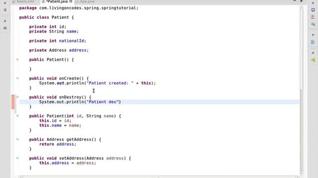Open the Package Explorer icon in left trim

(x=5, y=10)
